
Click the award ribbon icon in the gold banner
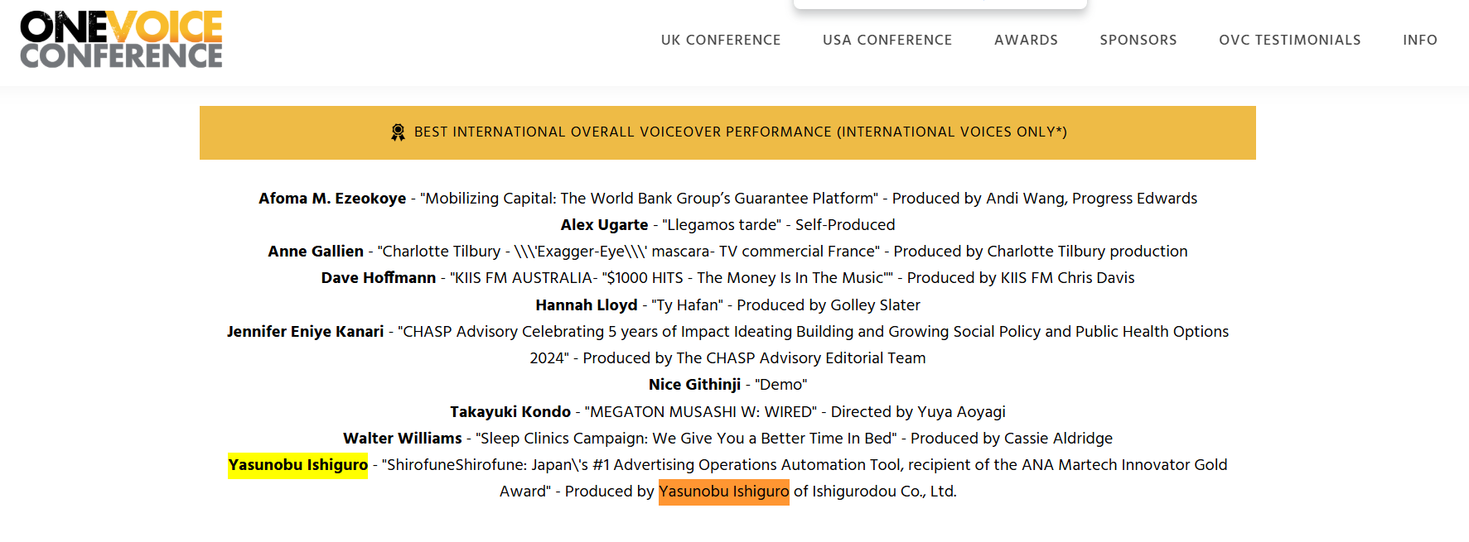pos(398,132)
